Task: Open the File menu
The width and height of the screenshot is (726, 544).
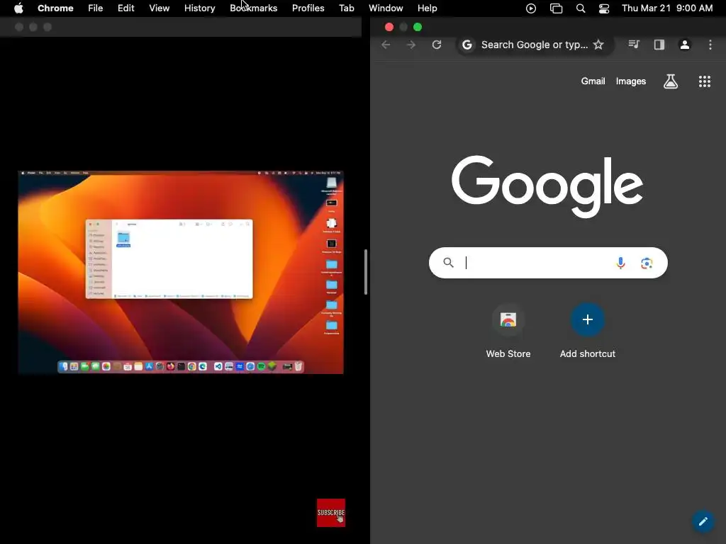Action: point(96,8)
